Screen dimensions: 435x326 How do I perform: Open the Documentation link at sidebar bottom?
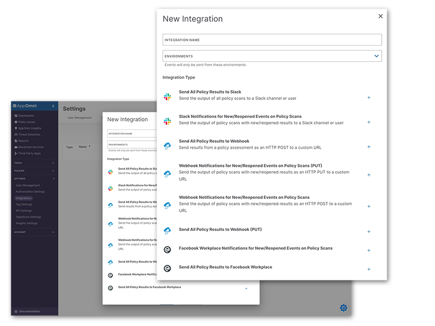point(29,311)
